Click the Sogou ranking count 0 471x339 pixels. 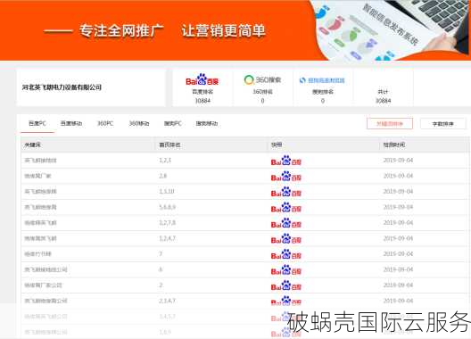323,101
